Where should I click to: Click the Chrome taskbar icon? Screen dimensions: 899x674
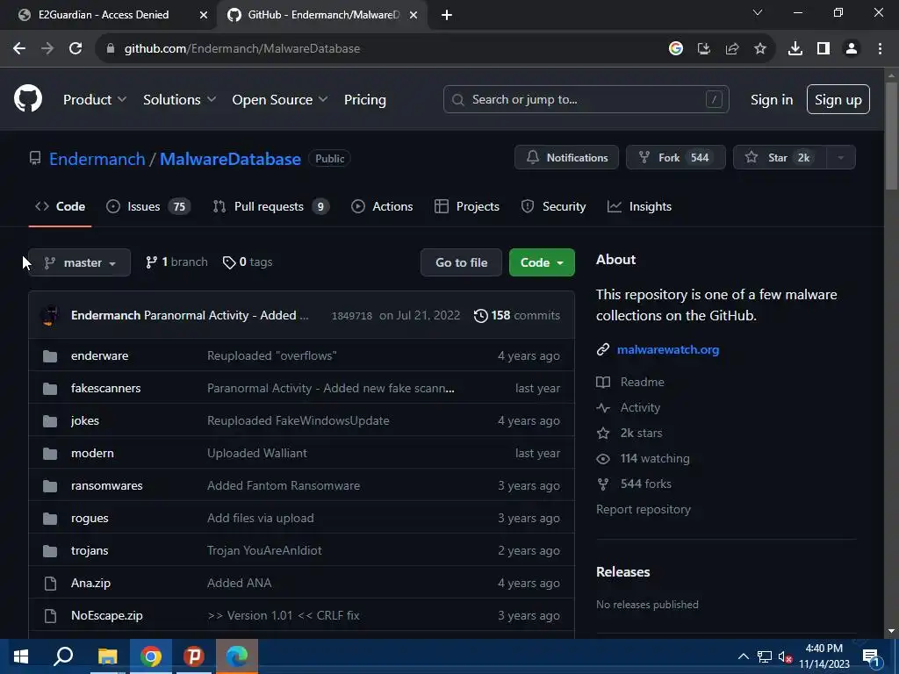151,656
